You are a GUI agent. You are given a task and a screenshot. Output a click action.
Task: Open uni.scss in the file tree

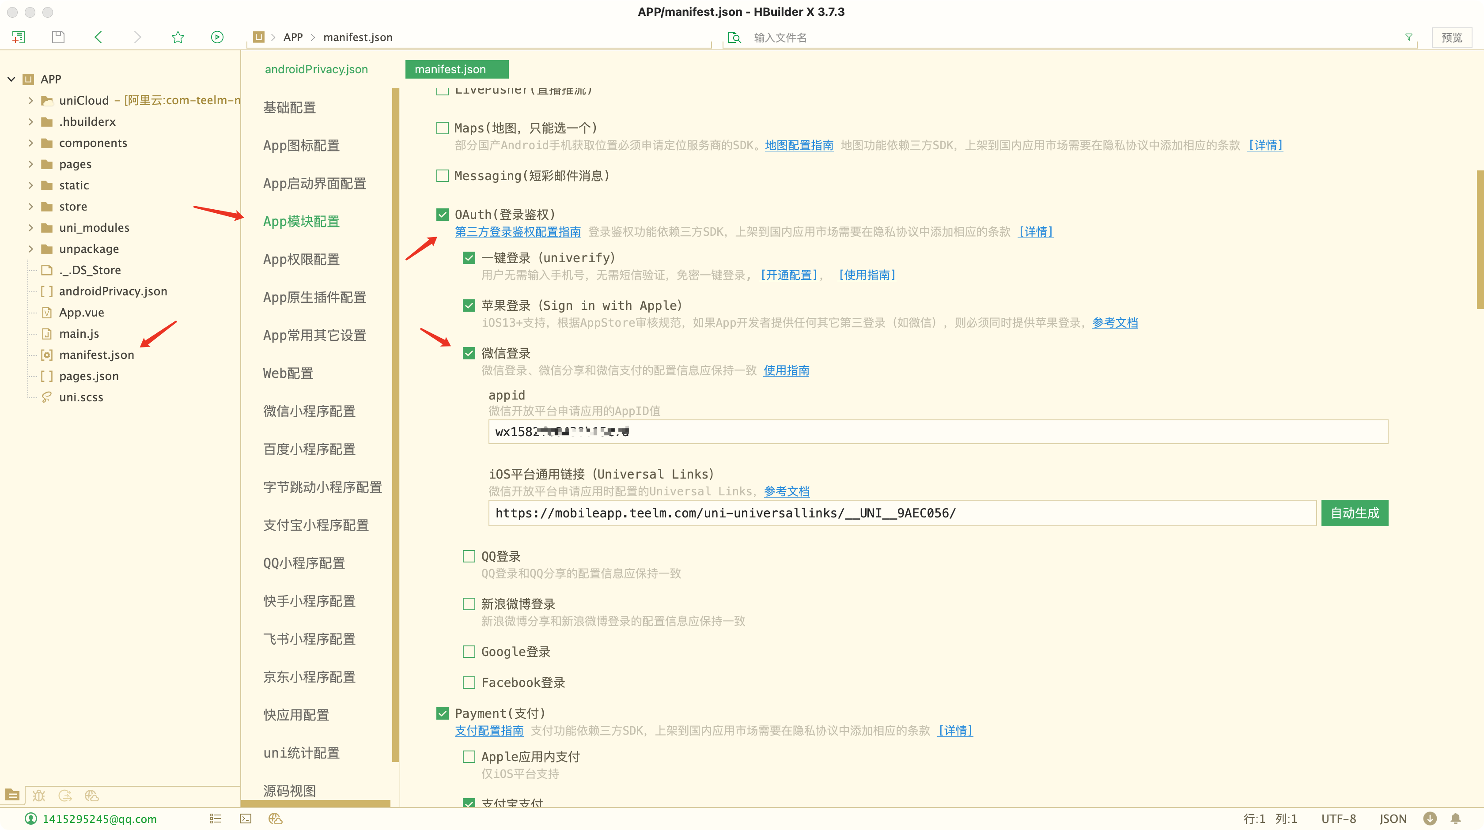click(x=81, y=397)
